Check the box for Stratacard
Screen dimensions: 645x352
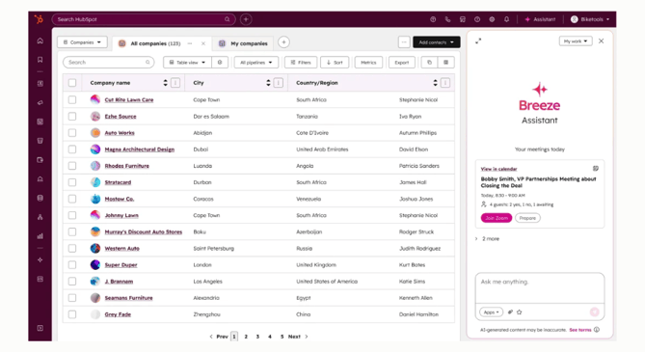pos(72,182)
